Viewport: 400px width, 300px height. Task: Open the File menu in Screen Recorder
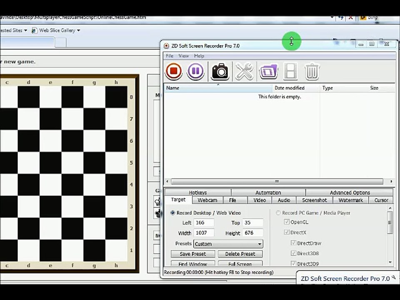(170, 56)
